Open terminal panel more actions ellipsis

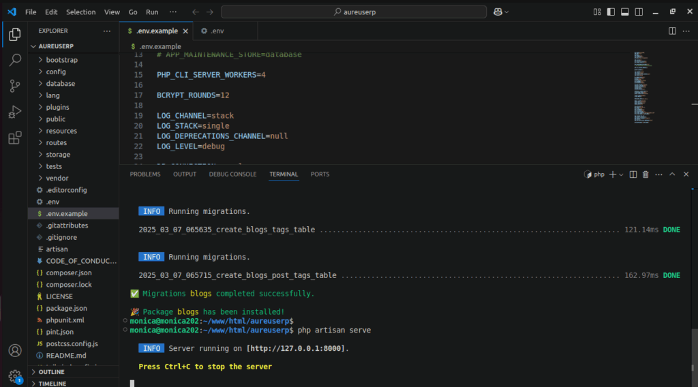(658, 174)
